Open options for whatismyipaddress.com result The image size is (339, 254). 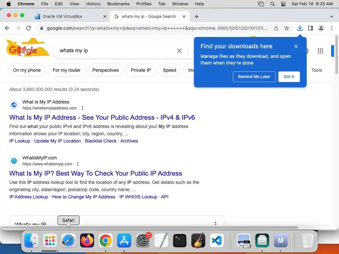pos(82,108)
